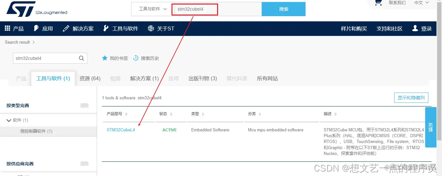This screenshot has height=176, width=442.
Task: Open 工具与软件 in the navigation bar
Action: (x=125, y=29)
